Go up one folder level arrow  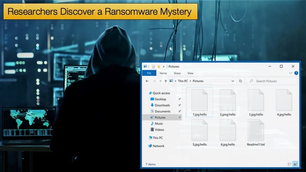click(165, 81)
